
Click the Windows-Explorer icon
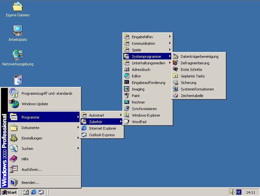pyautogui.click(x=127, y=115)
